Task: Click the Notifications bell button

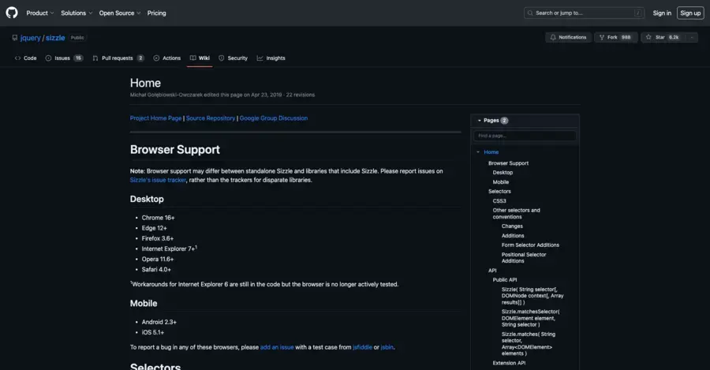Action: 568,38
